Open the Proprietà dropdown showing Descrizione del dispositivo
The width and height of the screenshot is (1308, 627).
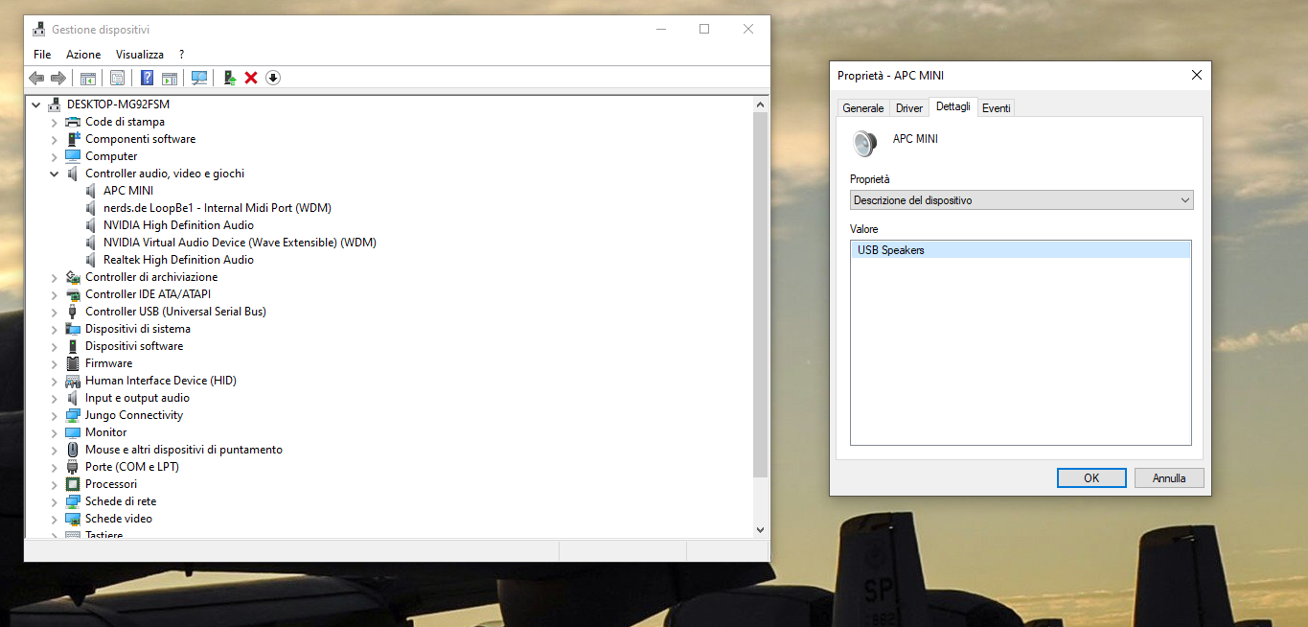(x=1021, y=200)
